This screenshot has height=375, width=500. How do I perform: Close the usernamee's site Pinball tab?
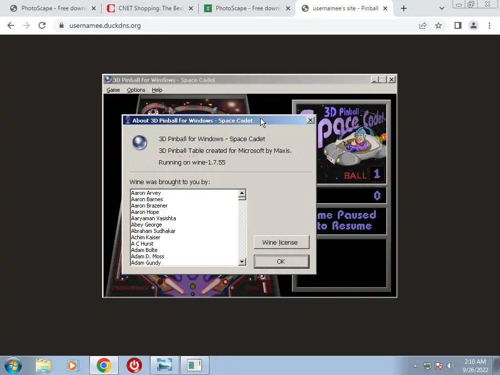click(x=385, y=9)
